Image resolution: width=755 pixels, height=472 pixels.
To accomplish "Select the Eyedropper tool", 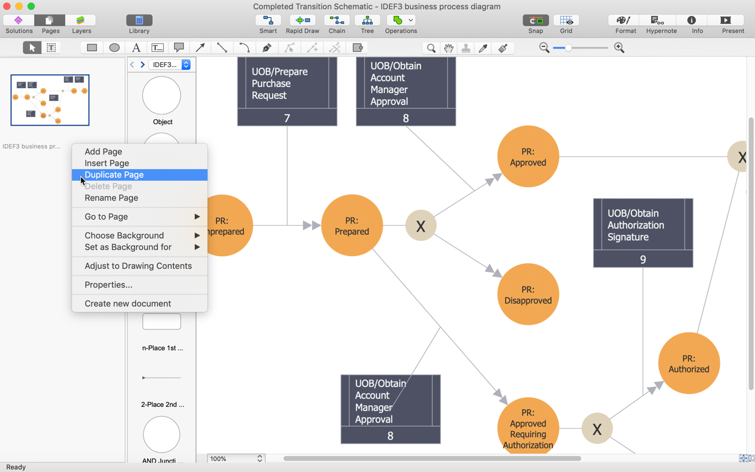I will [484, 47].
